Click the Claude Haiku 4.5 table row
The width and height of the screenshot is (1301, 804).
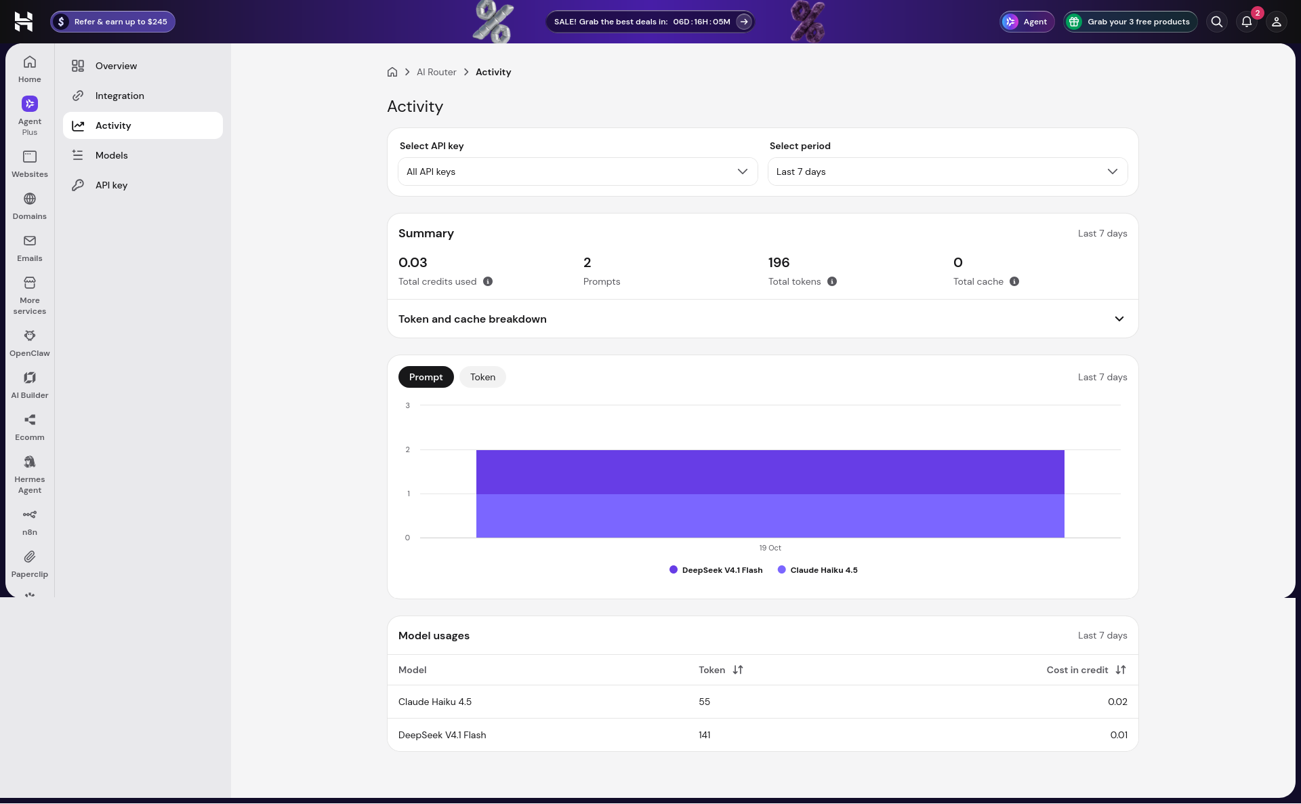click(762, 702)
